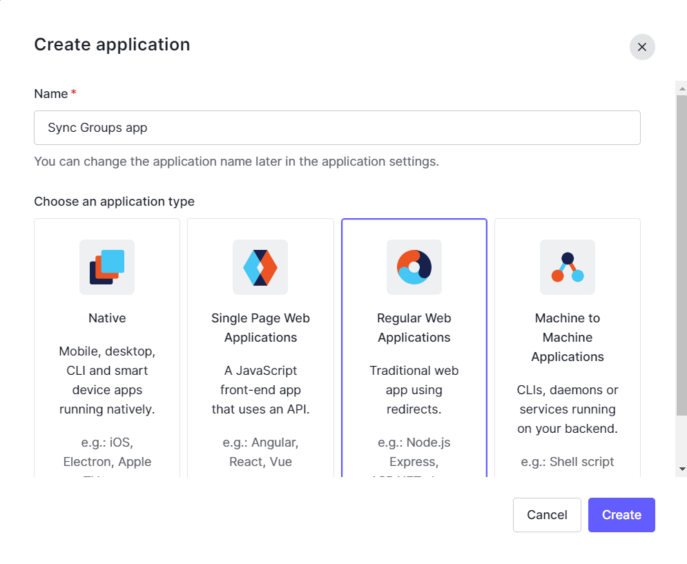
Task: Click the Machine to Machine nodes icon
Action: pyautogui.click(x=567, y=267)
